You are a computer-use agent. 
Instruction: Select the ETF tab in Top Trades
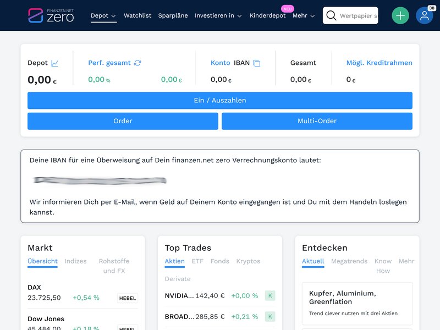(197, 261)
